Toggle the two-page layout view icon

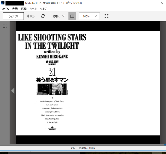[72, 16]
